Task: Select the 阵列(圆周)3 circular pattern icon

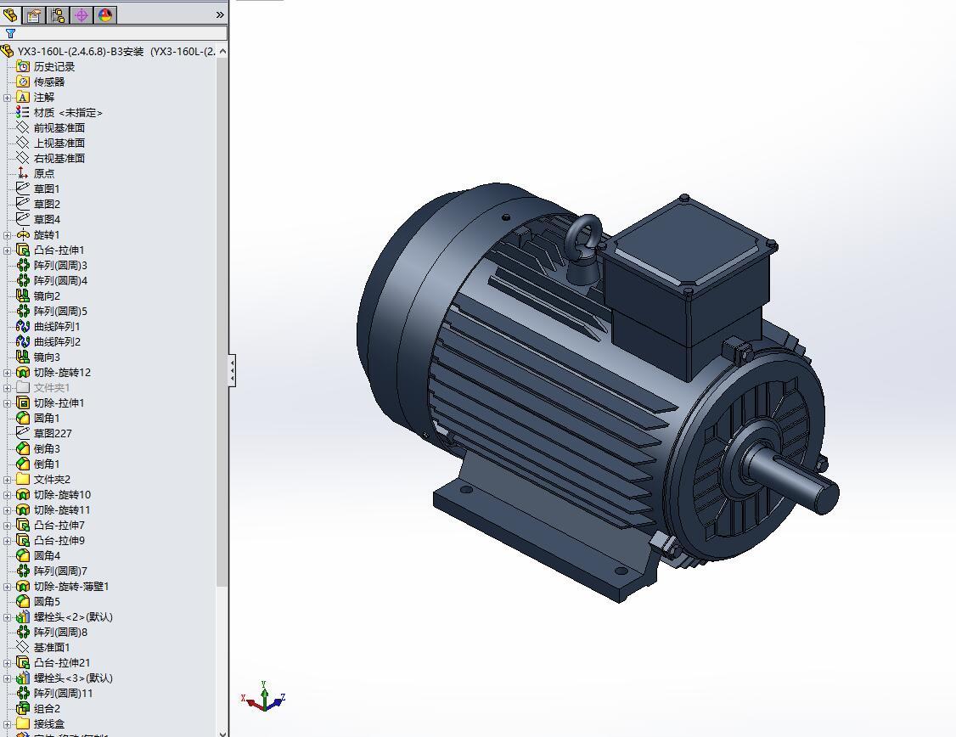Action: point(23,265)
